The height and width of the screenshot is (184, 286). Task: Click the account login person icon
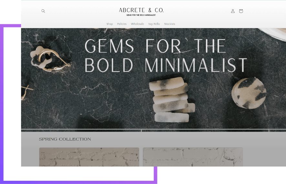coord(233,11)
